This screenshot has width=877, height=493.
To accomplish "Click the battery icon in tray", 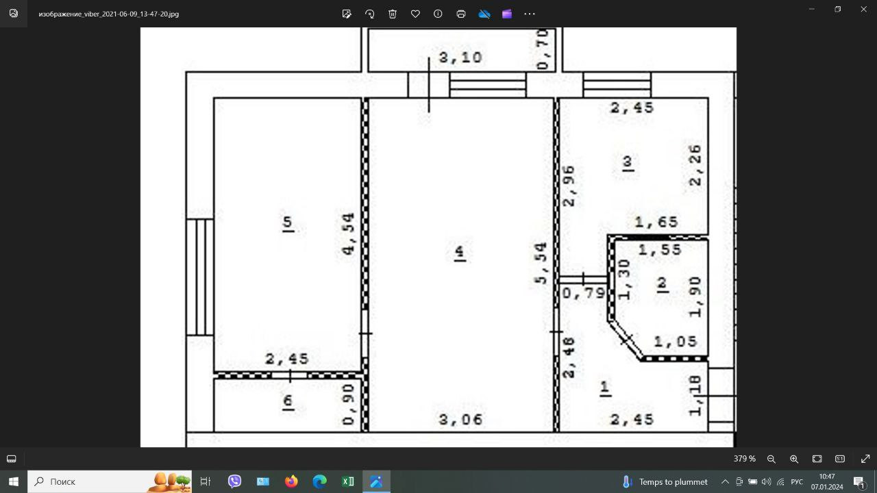I will point(752,481).
